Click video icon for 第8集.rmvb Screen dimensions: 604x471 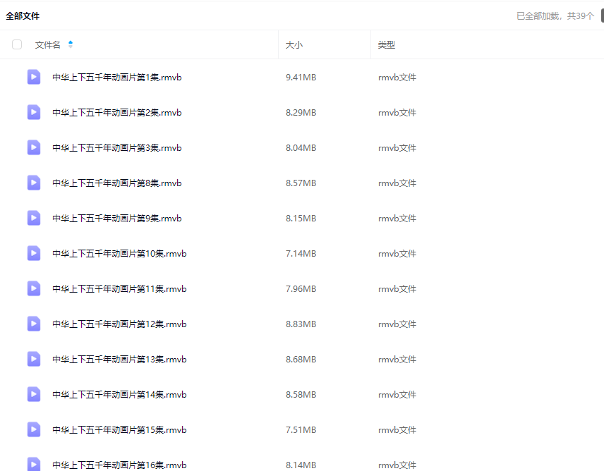pyautogui.click(x=34, y=183)
